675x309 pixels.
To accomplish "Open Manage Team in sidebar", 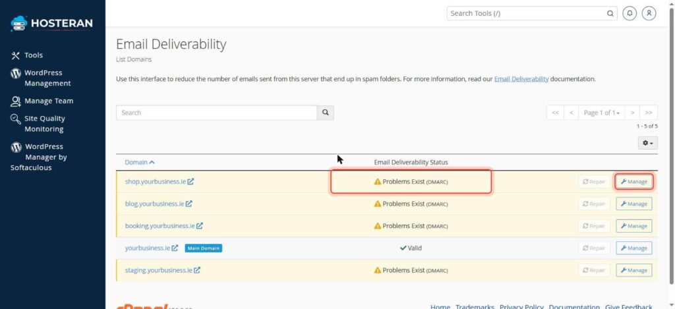I will tap(42, 101).
